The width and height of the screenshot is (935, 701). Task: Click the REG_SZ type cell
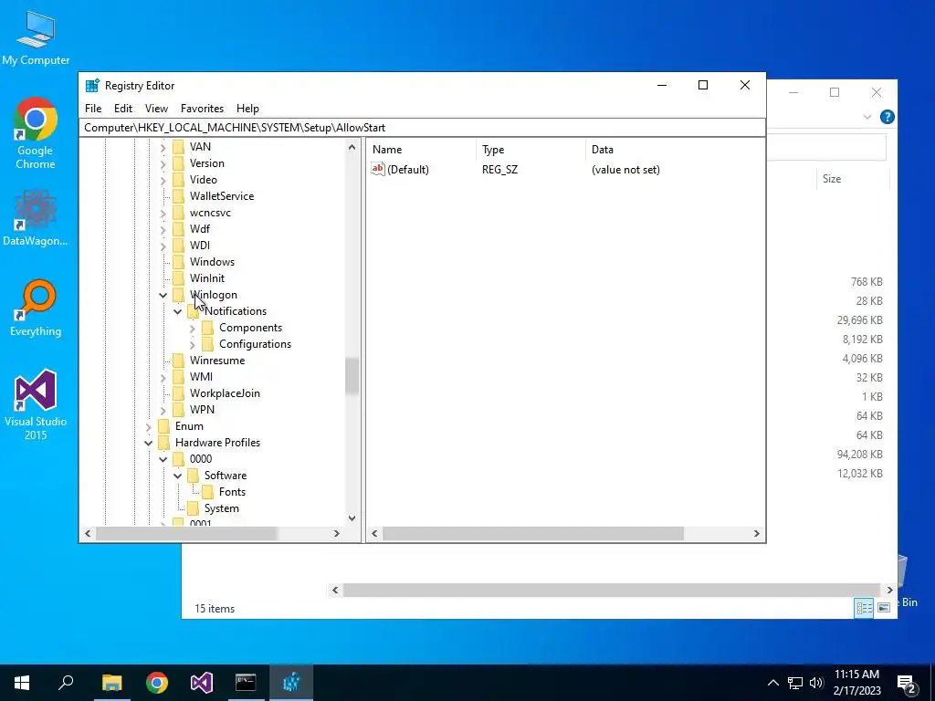499,170
